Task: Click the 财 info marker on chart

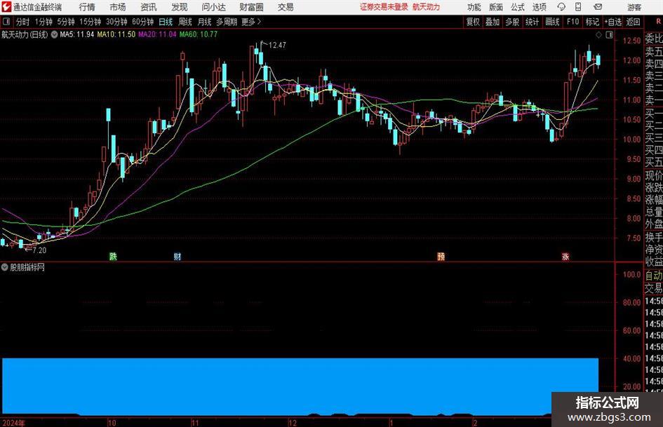Action: point(178,256)
